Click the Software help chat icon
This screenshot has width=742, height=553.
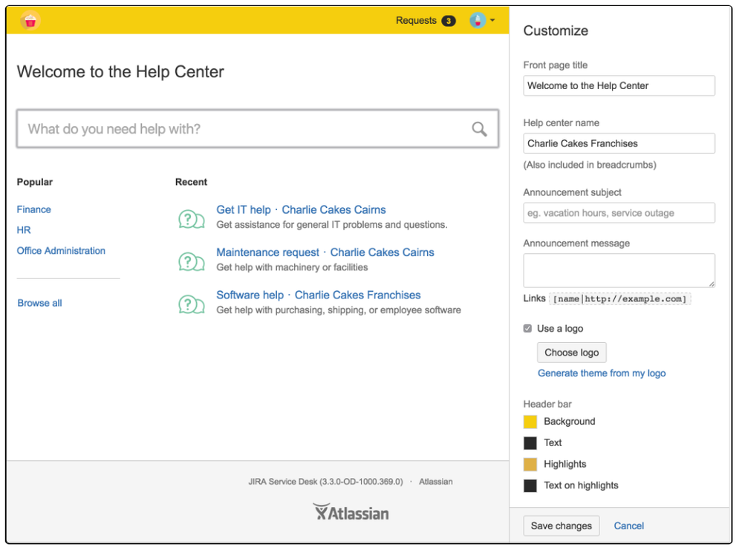(x=192, y=304)
